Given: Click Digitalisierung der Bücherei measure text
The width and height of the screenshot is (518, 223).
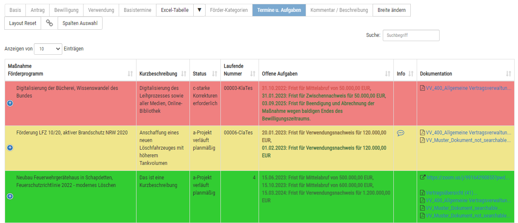Looking at the screenshot, I should [x=67, y=92].
